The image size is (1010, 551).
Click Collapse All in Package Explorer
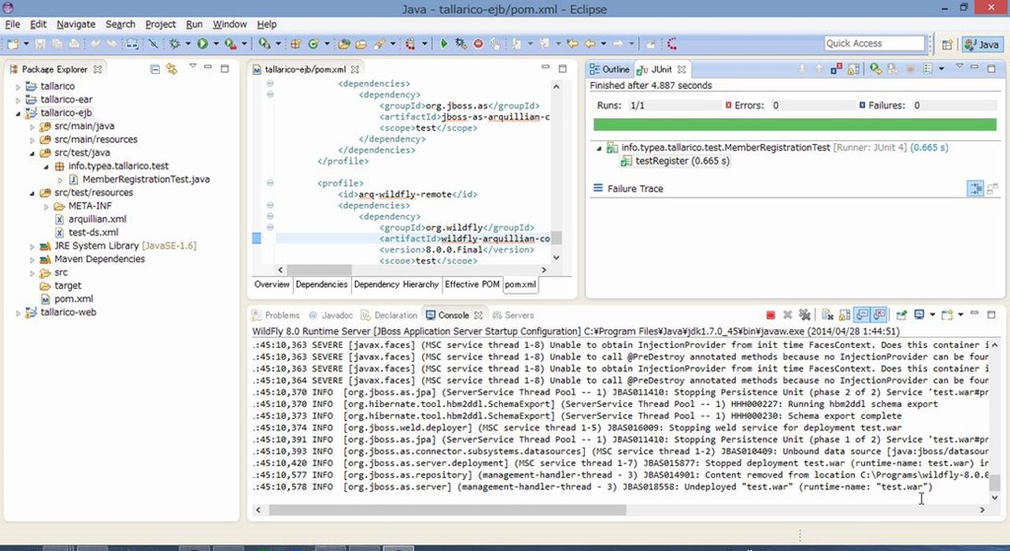155,69
